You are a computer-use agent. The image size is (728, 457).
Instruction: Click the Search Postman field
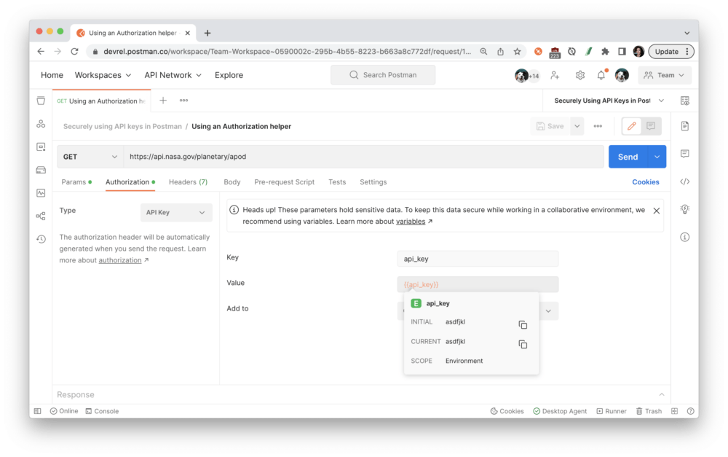pos(383,75)
